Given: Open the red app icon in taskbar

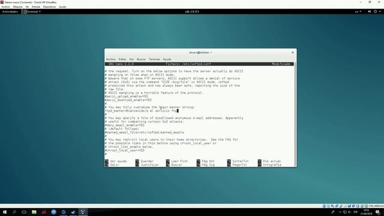Looking at the screenshot, I should tap(44, 212).
